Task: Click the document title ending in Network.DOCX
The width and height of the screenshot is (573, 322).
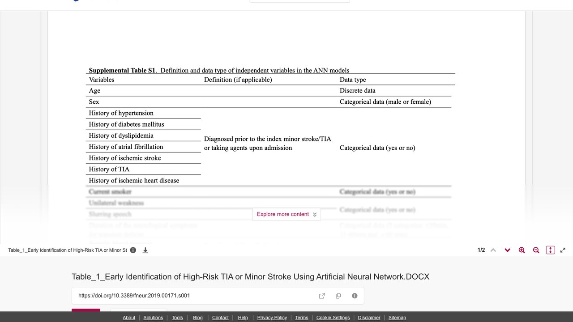Action: [250, 276]
